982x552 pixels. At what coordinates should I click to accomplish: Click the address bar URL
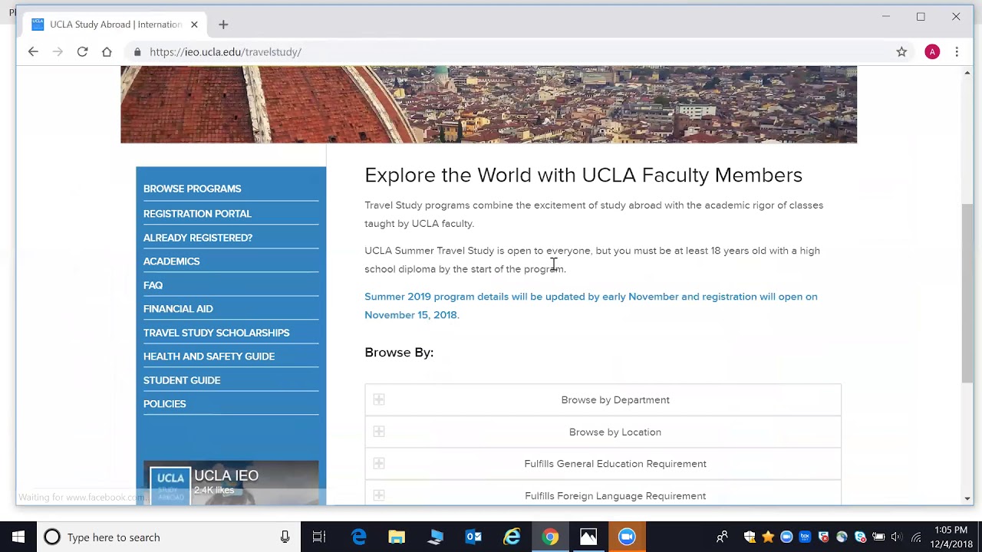[x=226, y=52]
